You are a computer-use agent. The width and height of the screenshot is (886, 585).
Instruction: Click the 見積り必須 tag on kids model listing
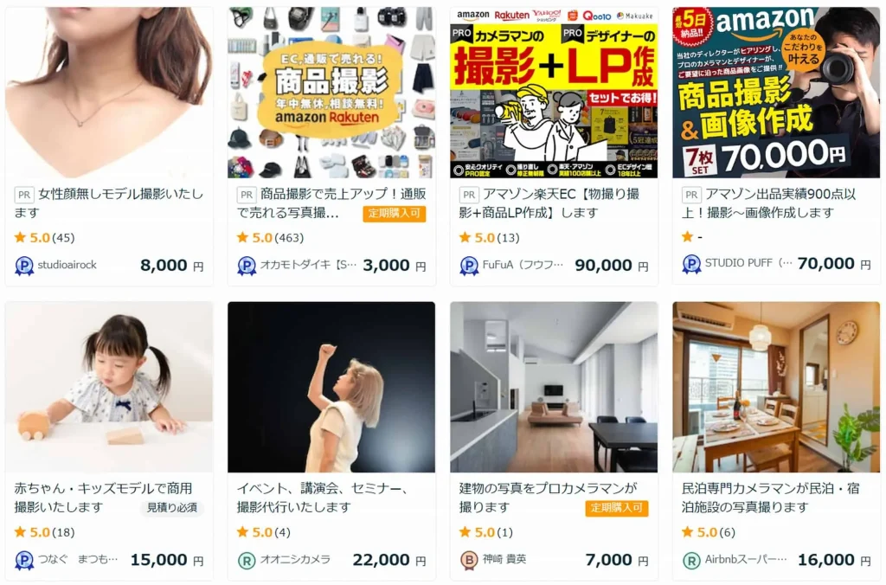coord(172,508)
